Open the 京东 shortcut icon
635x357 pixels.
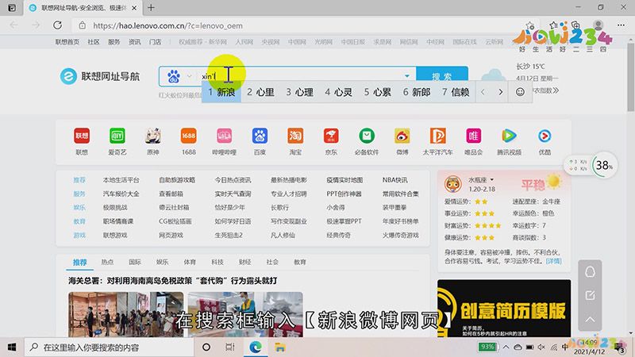(331, 136)
